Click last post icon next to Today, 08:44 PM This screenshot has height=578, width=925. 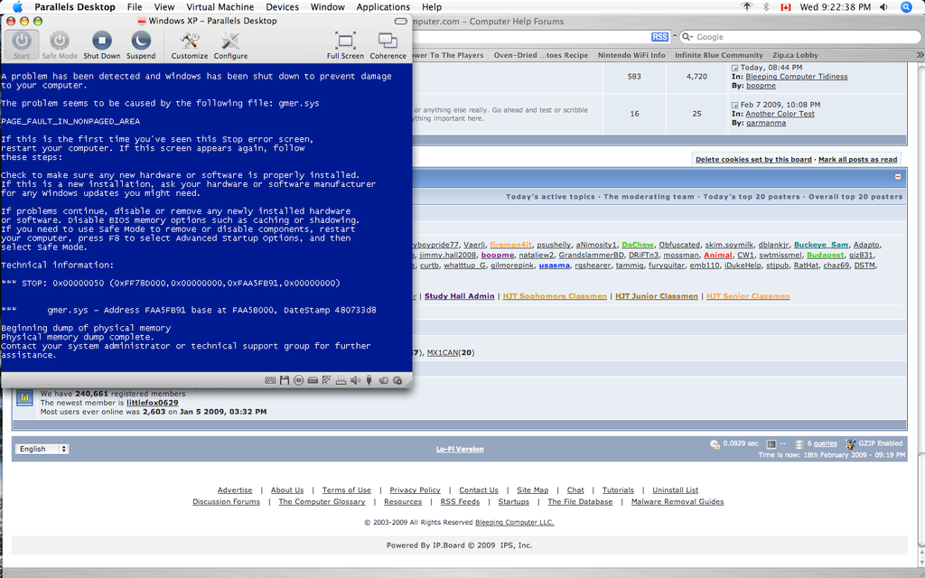pyautogui.click(x=735, y=68)
